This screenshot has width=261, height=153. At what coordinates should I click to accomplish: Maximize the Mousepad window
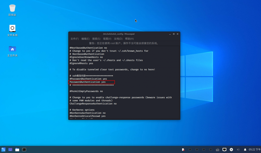click(x=174, y=34)
